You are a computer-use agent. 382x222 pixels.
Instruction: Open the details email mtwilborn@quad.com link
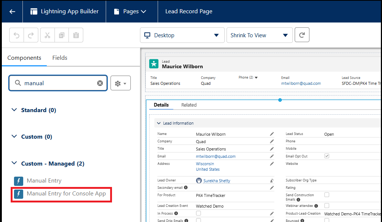(x=215, y=156)
